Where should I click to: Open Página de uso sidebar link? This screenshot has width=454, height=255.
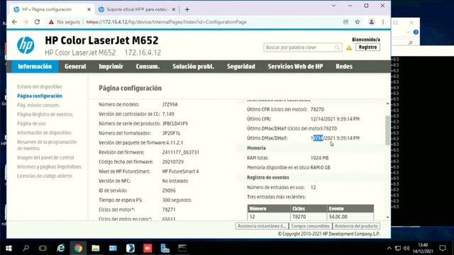coord(31,124)
